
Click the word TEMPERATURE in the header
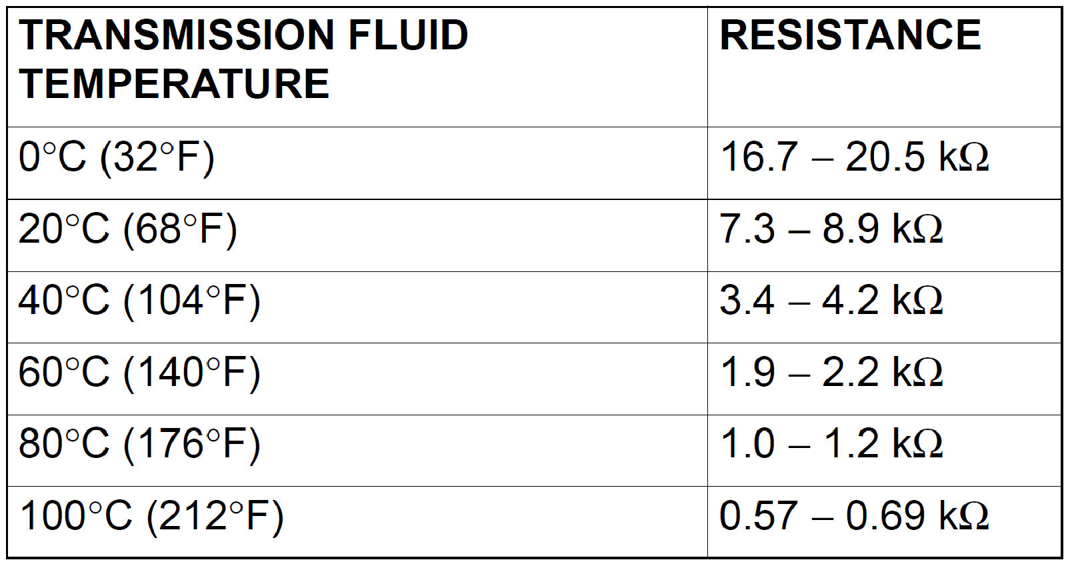174,84
